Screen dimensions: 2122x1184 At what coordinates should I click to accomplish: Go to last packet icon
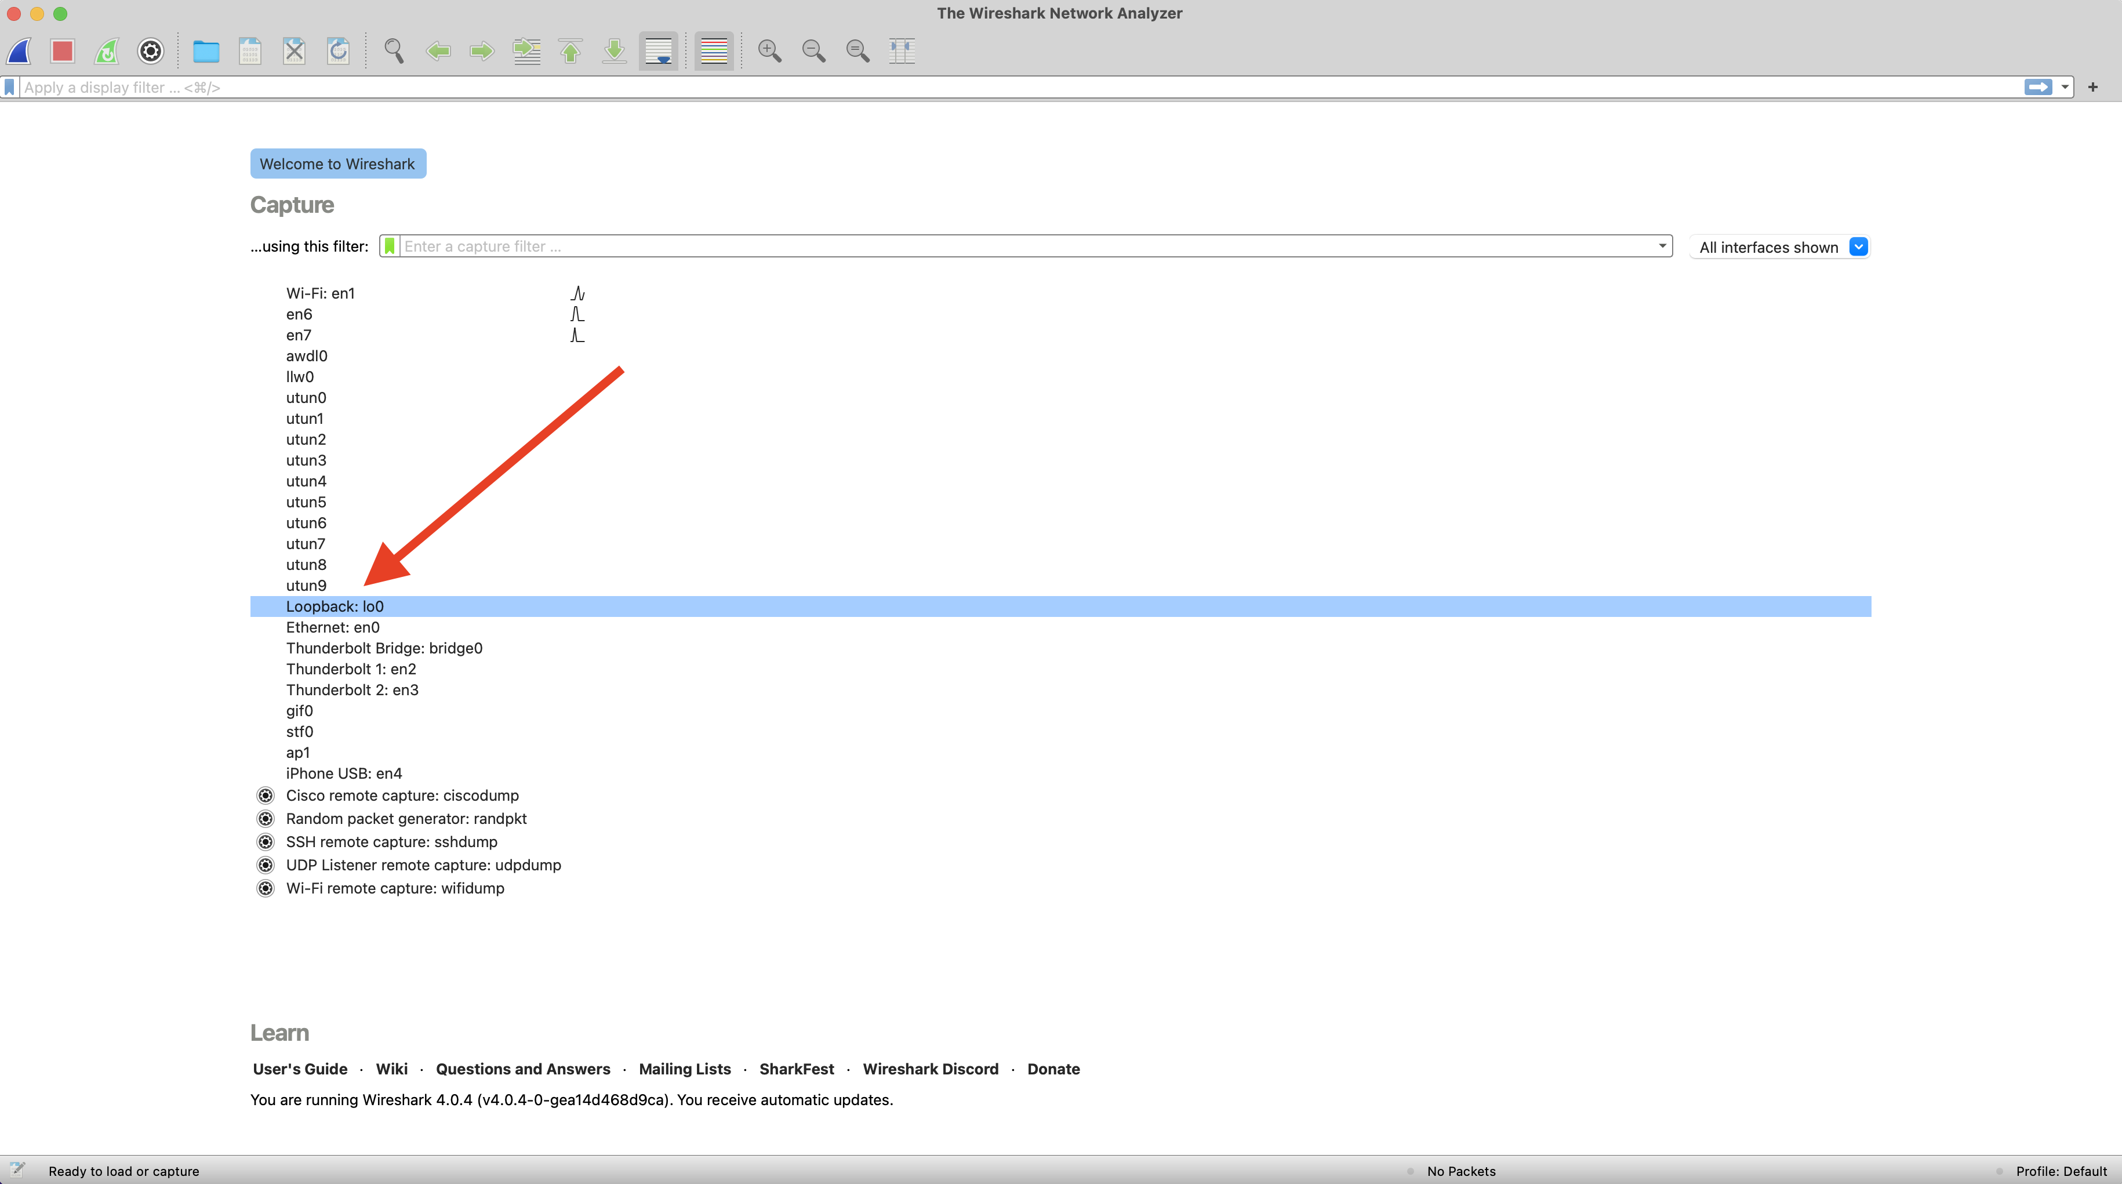pyautogui.click(x=615, y=51)
